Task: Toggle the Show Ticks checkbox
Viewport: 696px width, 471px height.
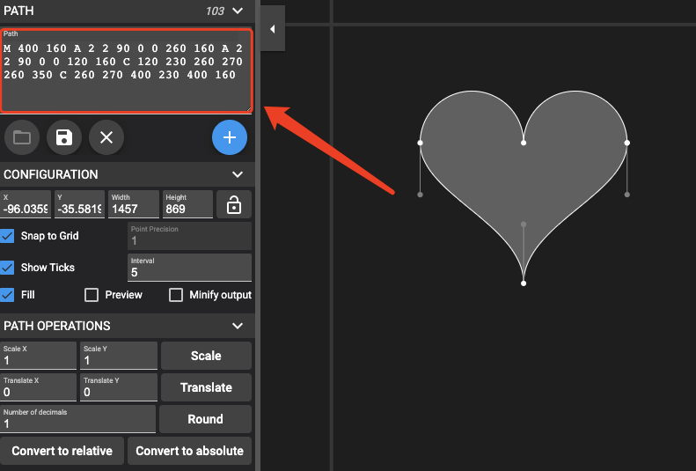Action: (7, 268)
